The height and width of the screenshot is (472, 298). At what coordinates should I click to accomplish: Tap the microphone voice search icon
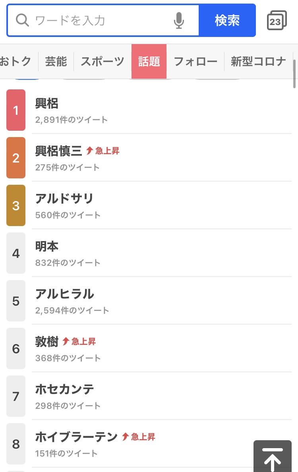coord(179,20)
